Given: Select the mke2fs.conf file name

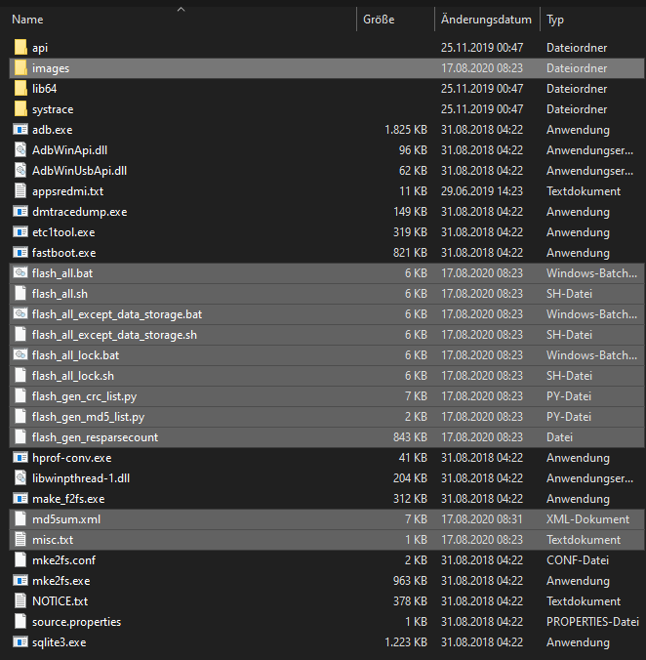Looking at the screenshot, I should click(64, 560).
